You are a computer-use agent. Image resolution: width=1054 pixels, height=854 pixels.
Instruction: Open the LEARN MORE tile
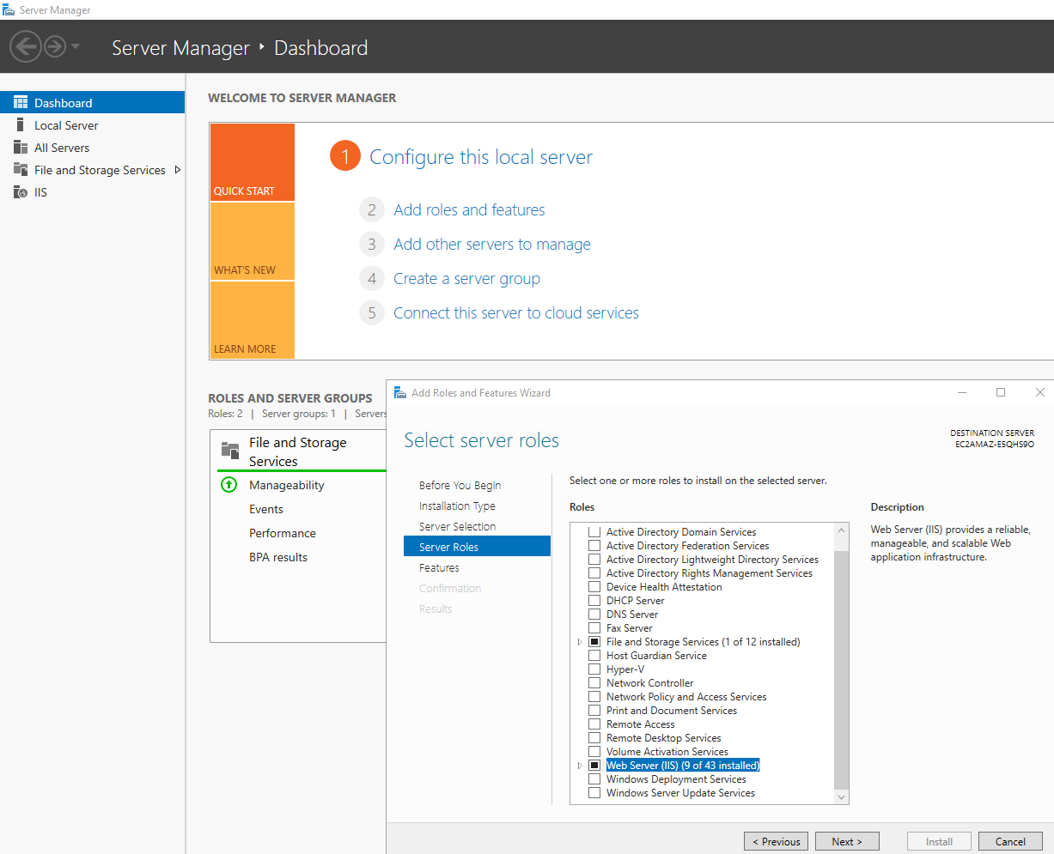point(253,320)
